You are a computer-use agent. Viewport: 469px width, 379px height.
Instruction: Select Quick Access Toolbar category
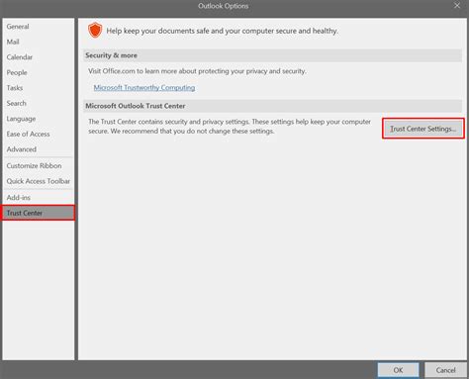coord(39,181)
